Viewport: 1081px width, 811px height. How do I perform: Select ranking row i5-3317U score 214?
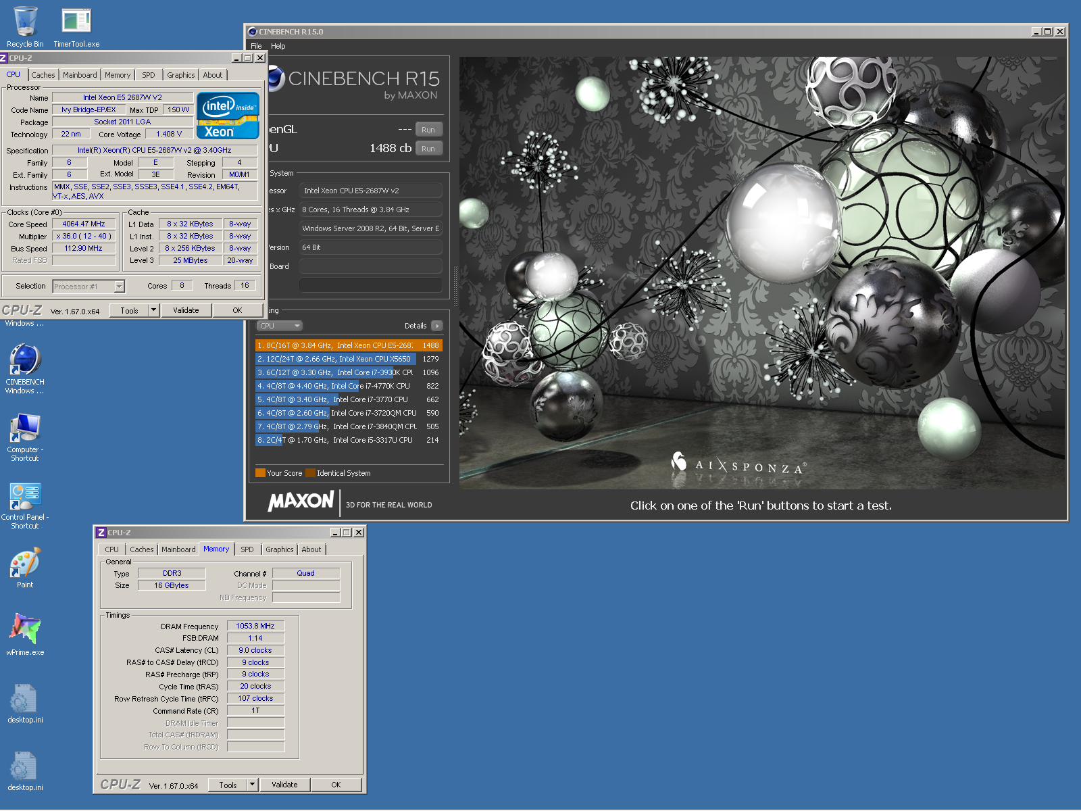349,440
